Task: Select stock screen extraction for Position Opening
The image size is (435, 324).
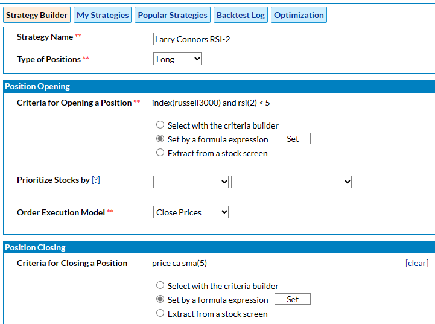Action: [x=160, y=153]
